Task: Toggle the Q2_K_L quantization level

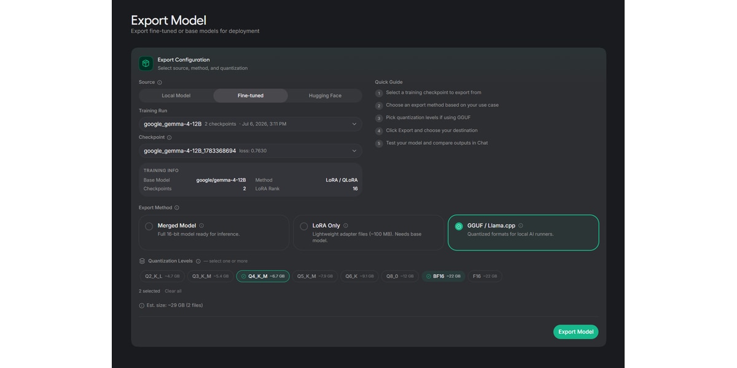Action: pos(161,276)
